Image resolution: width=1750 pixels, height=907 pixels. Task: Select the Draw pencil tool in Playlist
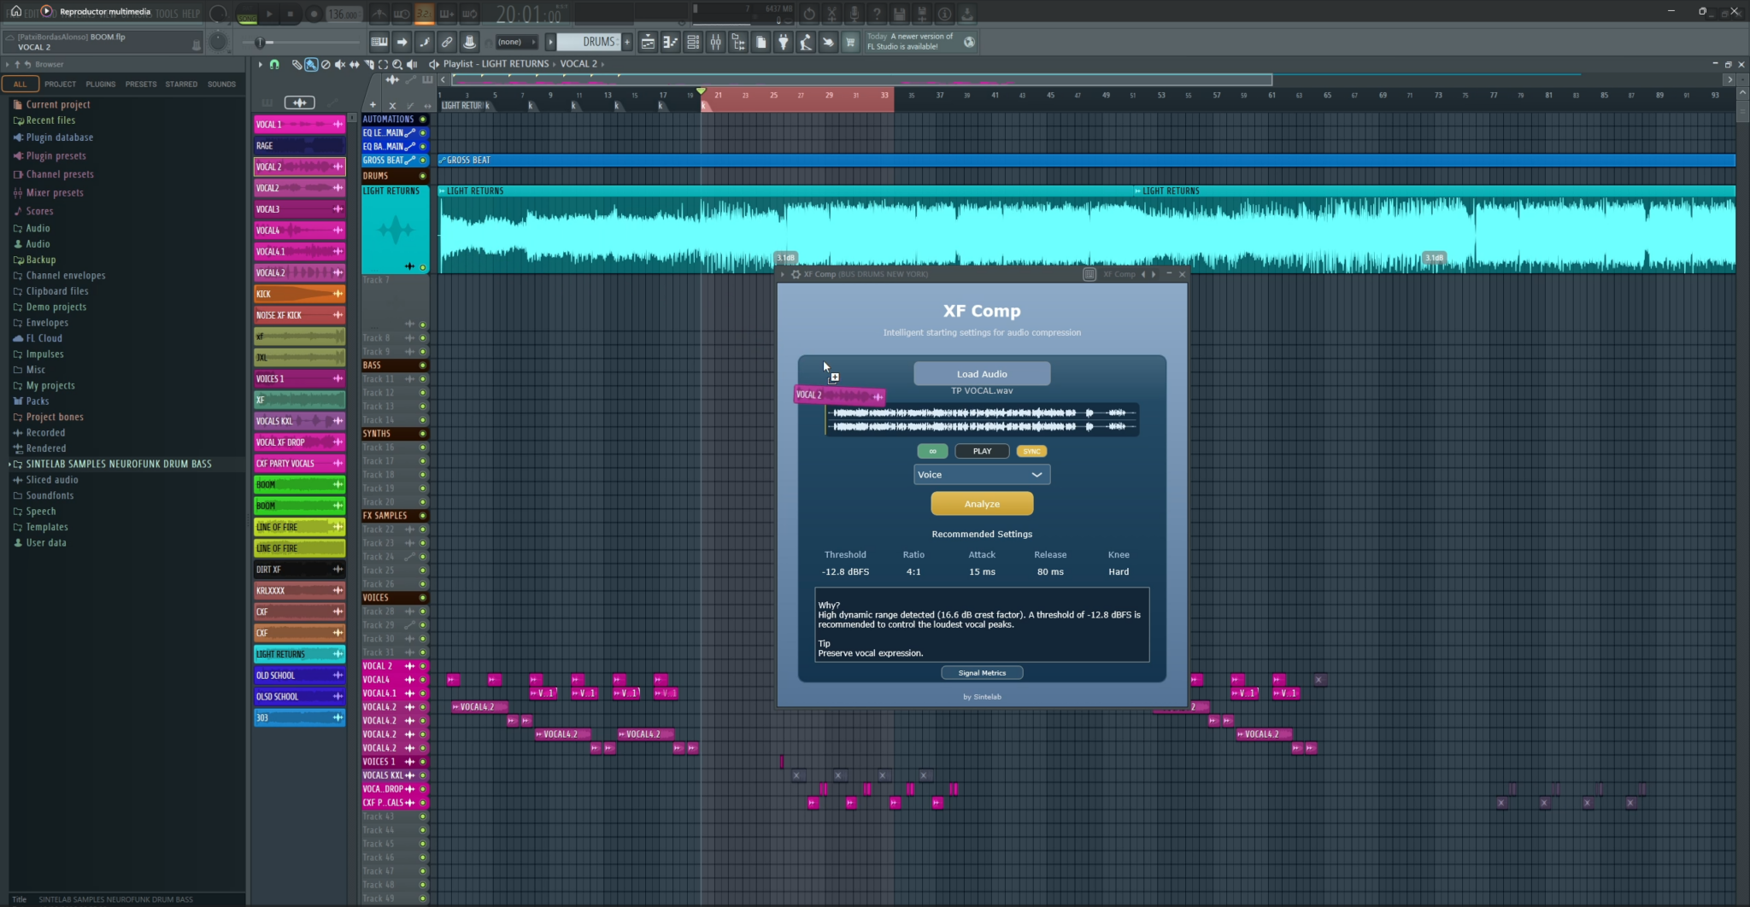click(x=297, y=64)
